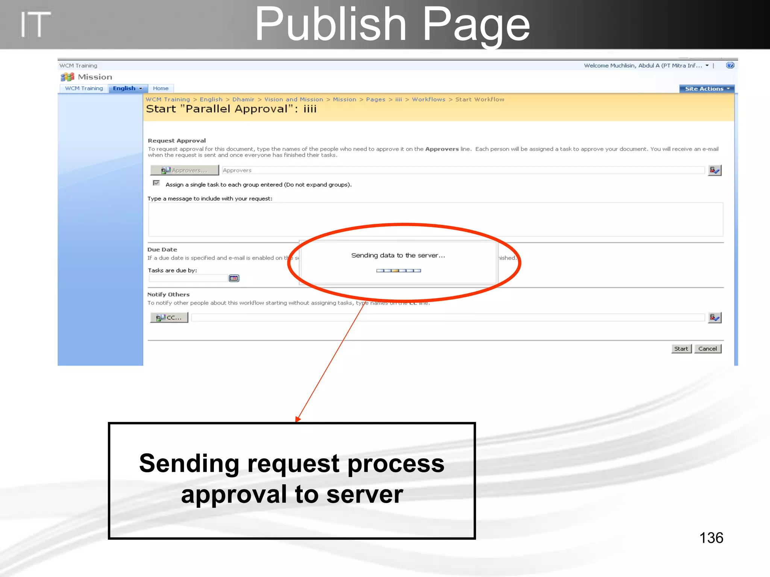
Task: Open WCM Training breadcrumb link
Action: coord(168,100)
